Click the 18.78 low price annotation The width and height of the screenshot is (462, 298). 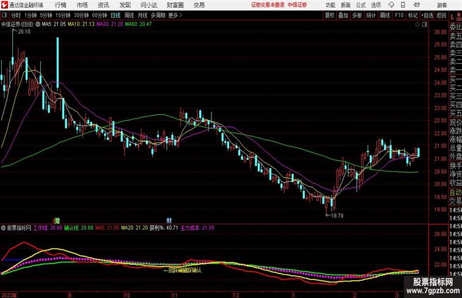click(337, 215)
